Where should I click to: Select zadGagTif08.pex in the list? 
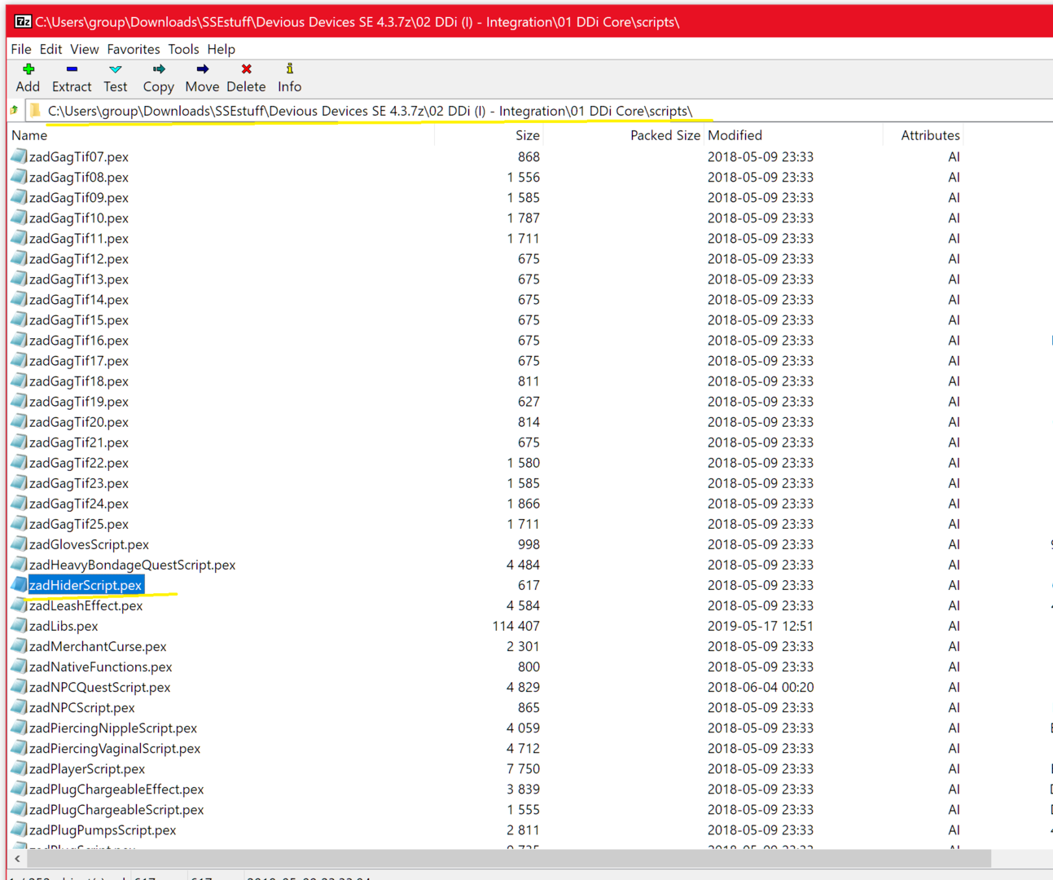coord(79,177)
